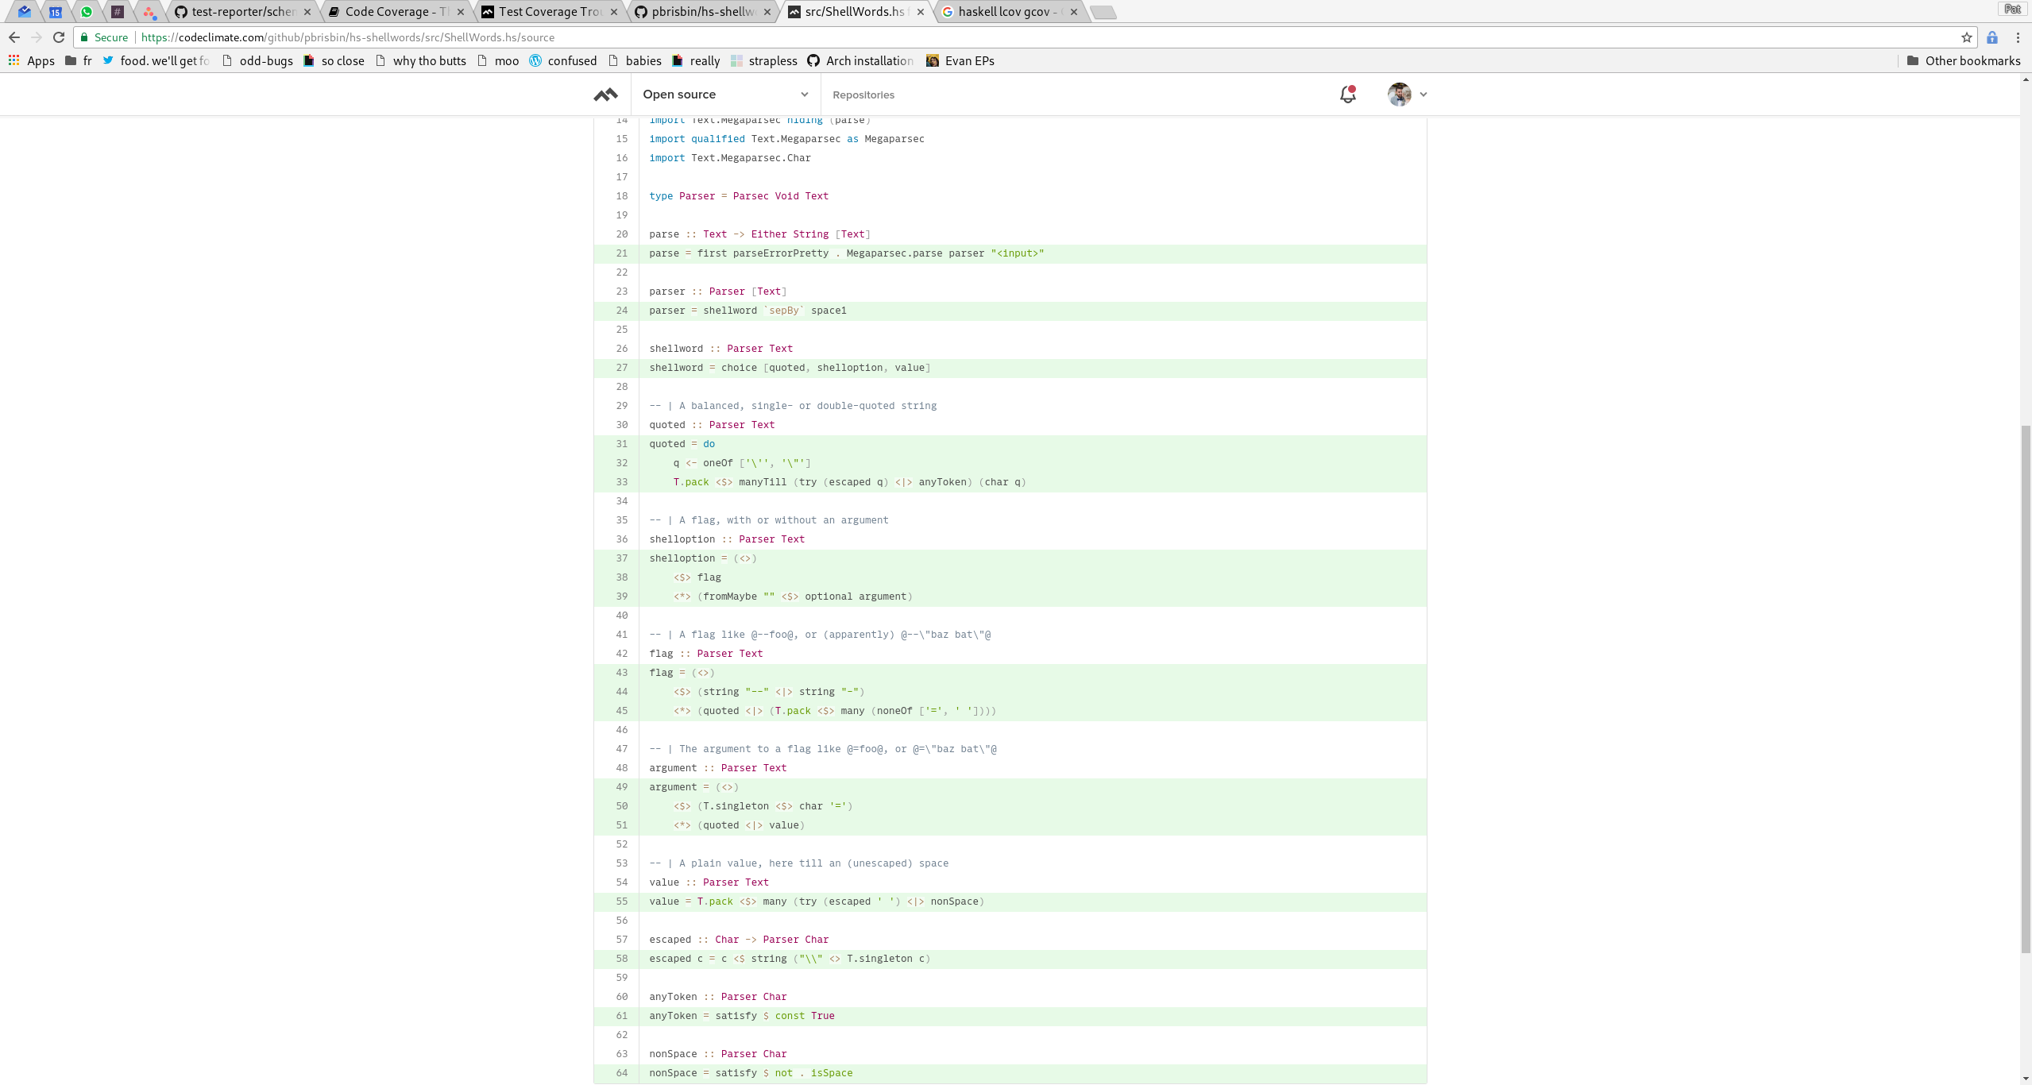This screenshot has height=1085, width=2032.
Task: Switch to the 'haskell lcov gcov' tab
Action: tap(1005, 12)
